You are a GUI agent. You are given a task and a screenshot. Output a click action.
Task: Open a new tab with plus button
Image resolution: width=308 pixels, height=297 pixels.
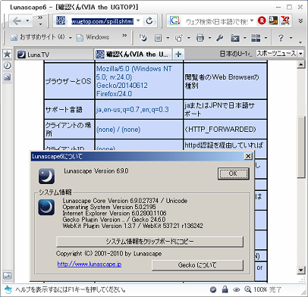(178, 54)
